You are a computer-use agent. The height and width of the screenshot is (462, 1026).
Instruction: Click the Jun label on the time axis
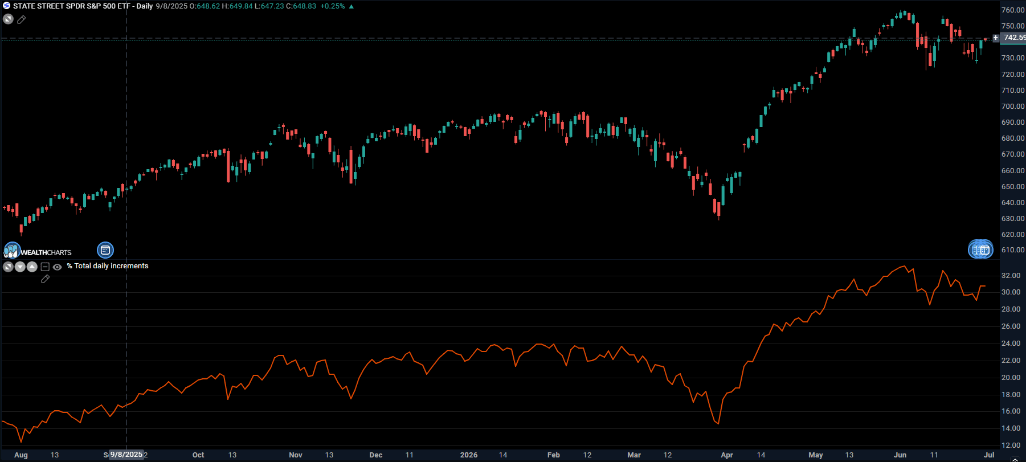900,455
